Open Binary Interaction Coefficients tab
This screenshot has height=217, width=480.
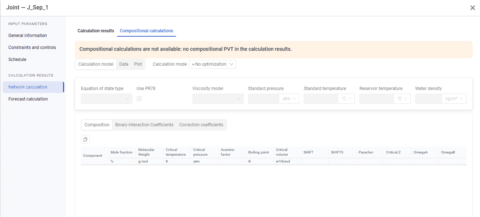click(144, 125)
